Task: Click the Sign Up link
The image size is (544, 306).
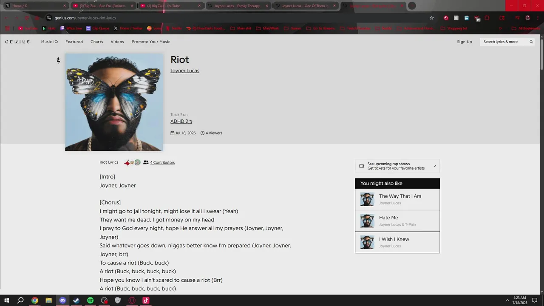Action: click(x=464, y=42)
